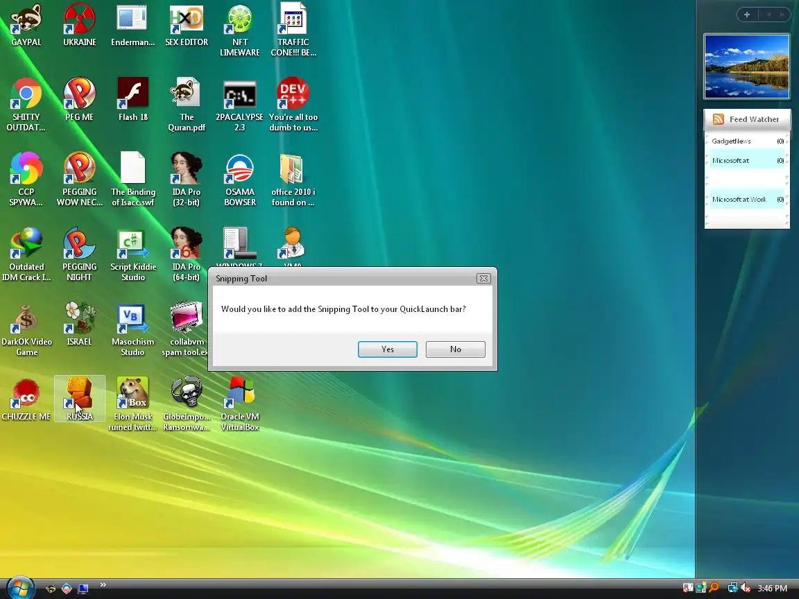Click Yes in the Snipping Tool dialog
This screenshot has width=799, height=599.
[387, 349]
